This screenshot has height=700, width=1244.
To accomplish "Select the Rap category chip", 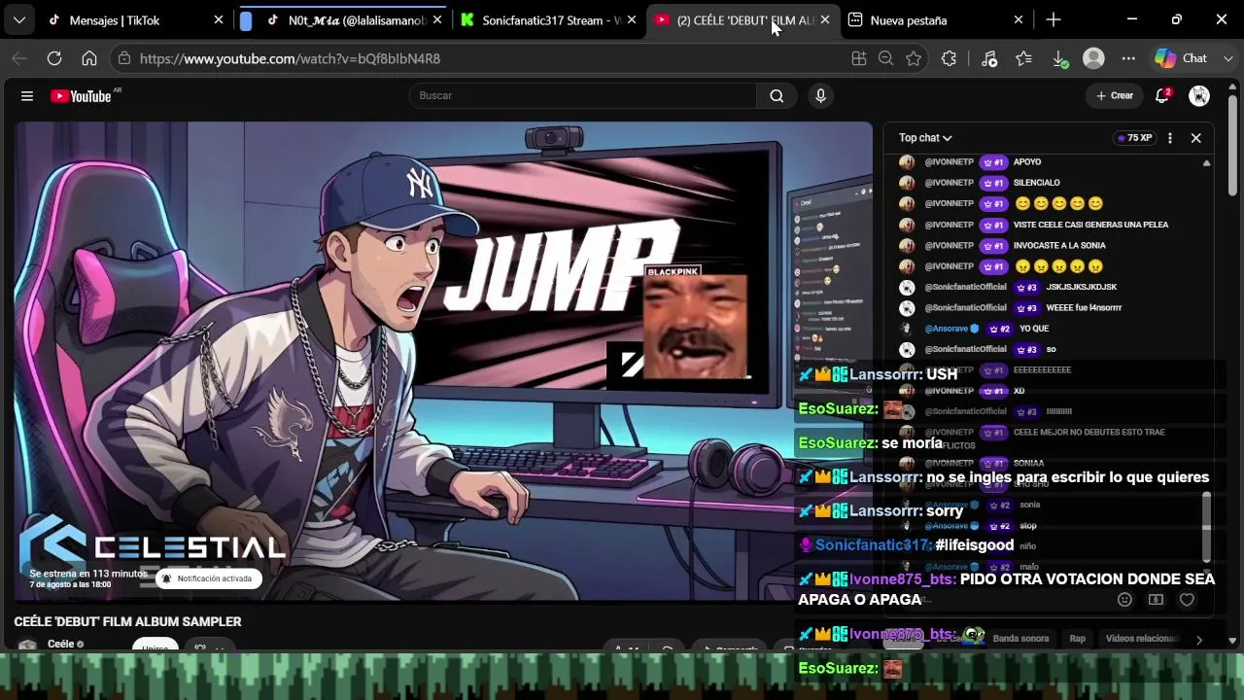I will coord(1077,639).
